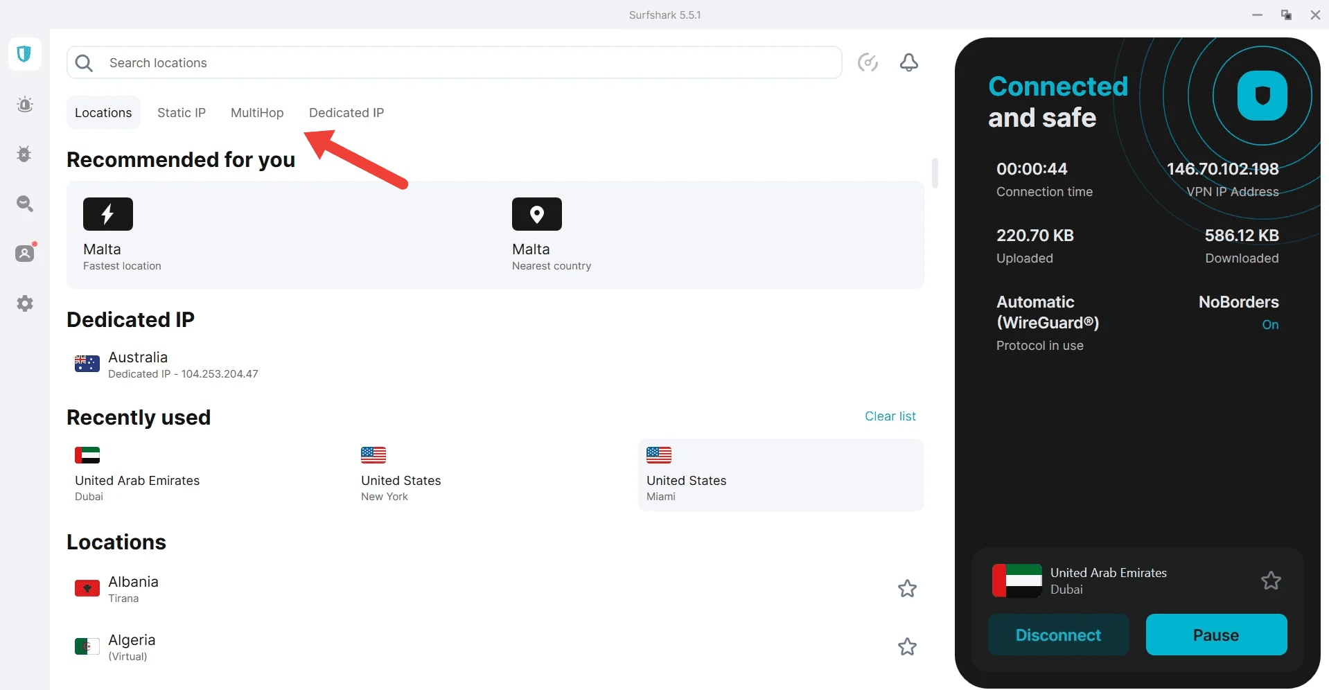
Task: Connect to United States New York recent entry
Action: [x=495, y=475]
